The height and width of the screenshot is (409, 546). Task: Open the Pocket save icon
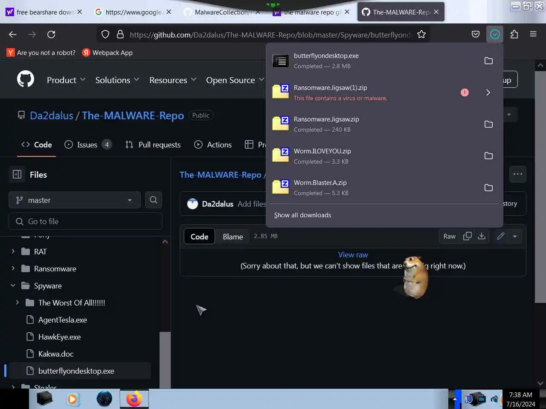[476, 35]
